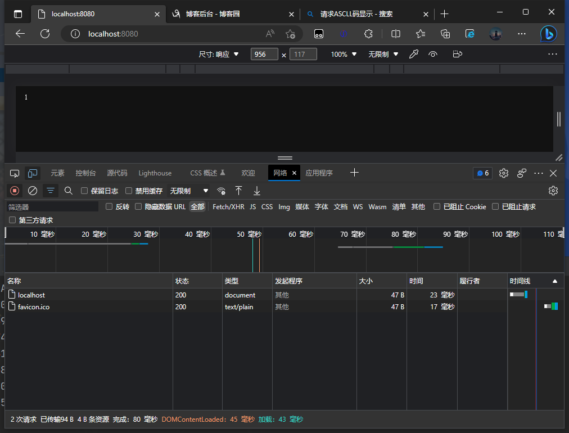Open the network throttling 无限制 dropdown

click(189, 191)
